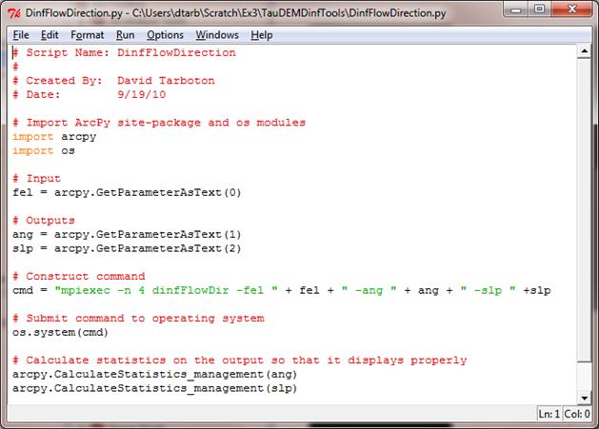Place cursor on 'import os' line
The height and width of the screenshot is (429, 599).
(44, 150)
